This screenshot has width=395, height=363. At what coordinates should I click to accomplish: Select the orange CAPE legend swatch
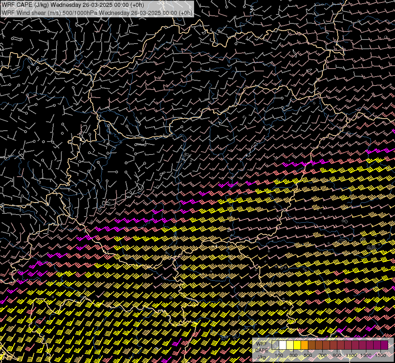point(304,345)
